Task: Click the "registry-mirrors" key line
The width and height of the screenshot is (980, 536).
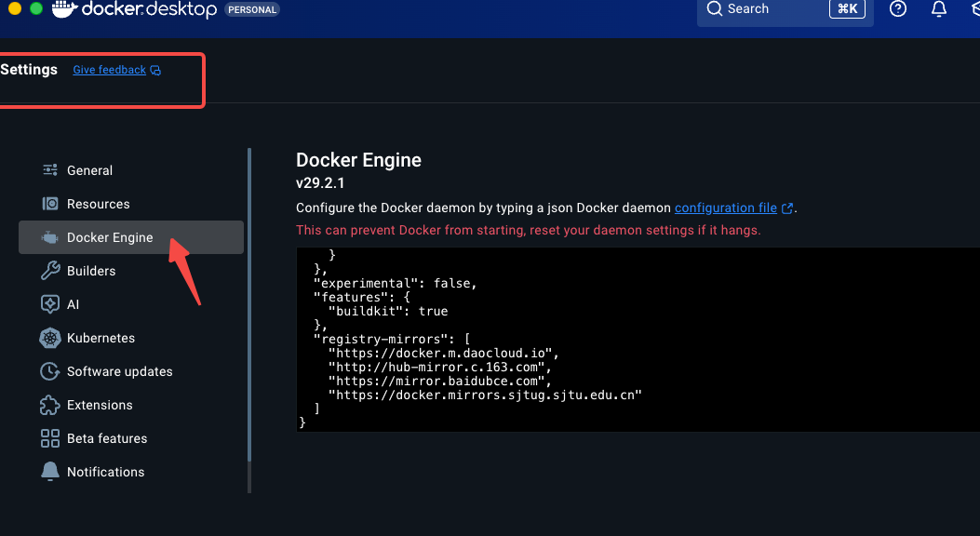Action: (392, 340)
